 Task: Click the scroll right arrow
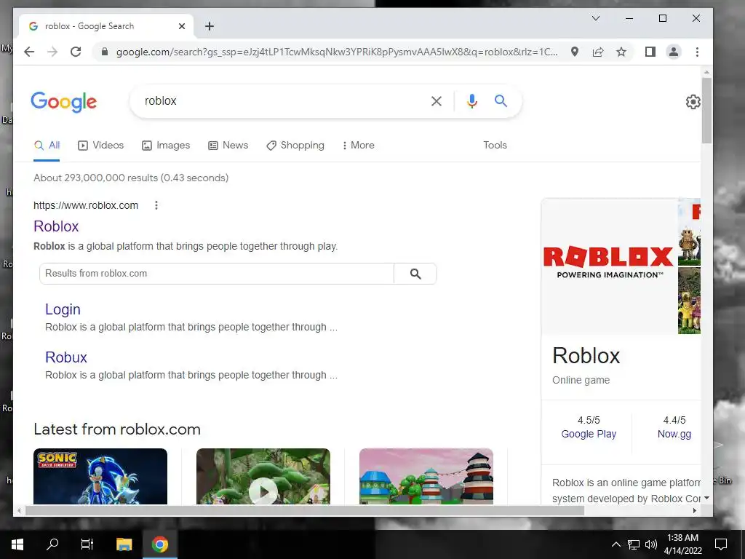(x=695, y=510)
